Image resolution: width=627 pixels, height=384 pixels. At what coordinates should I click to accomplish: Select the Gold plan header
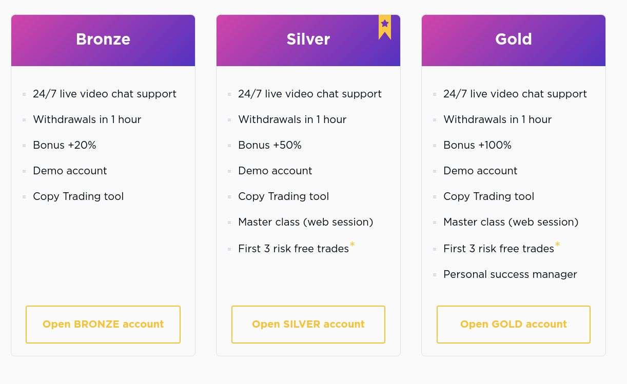(514, 41)
